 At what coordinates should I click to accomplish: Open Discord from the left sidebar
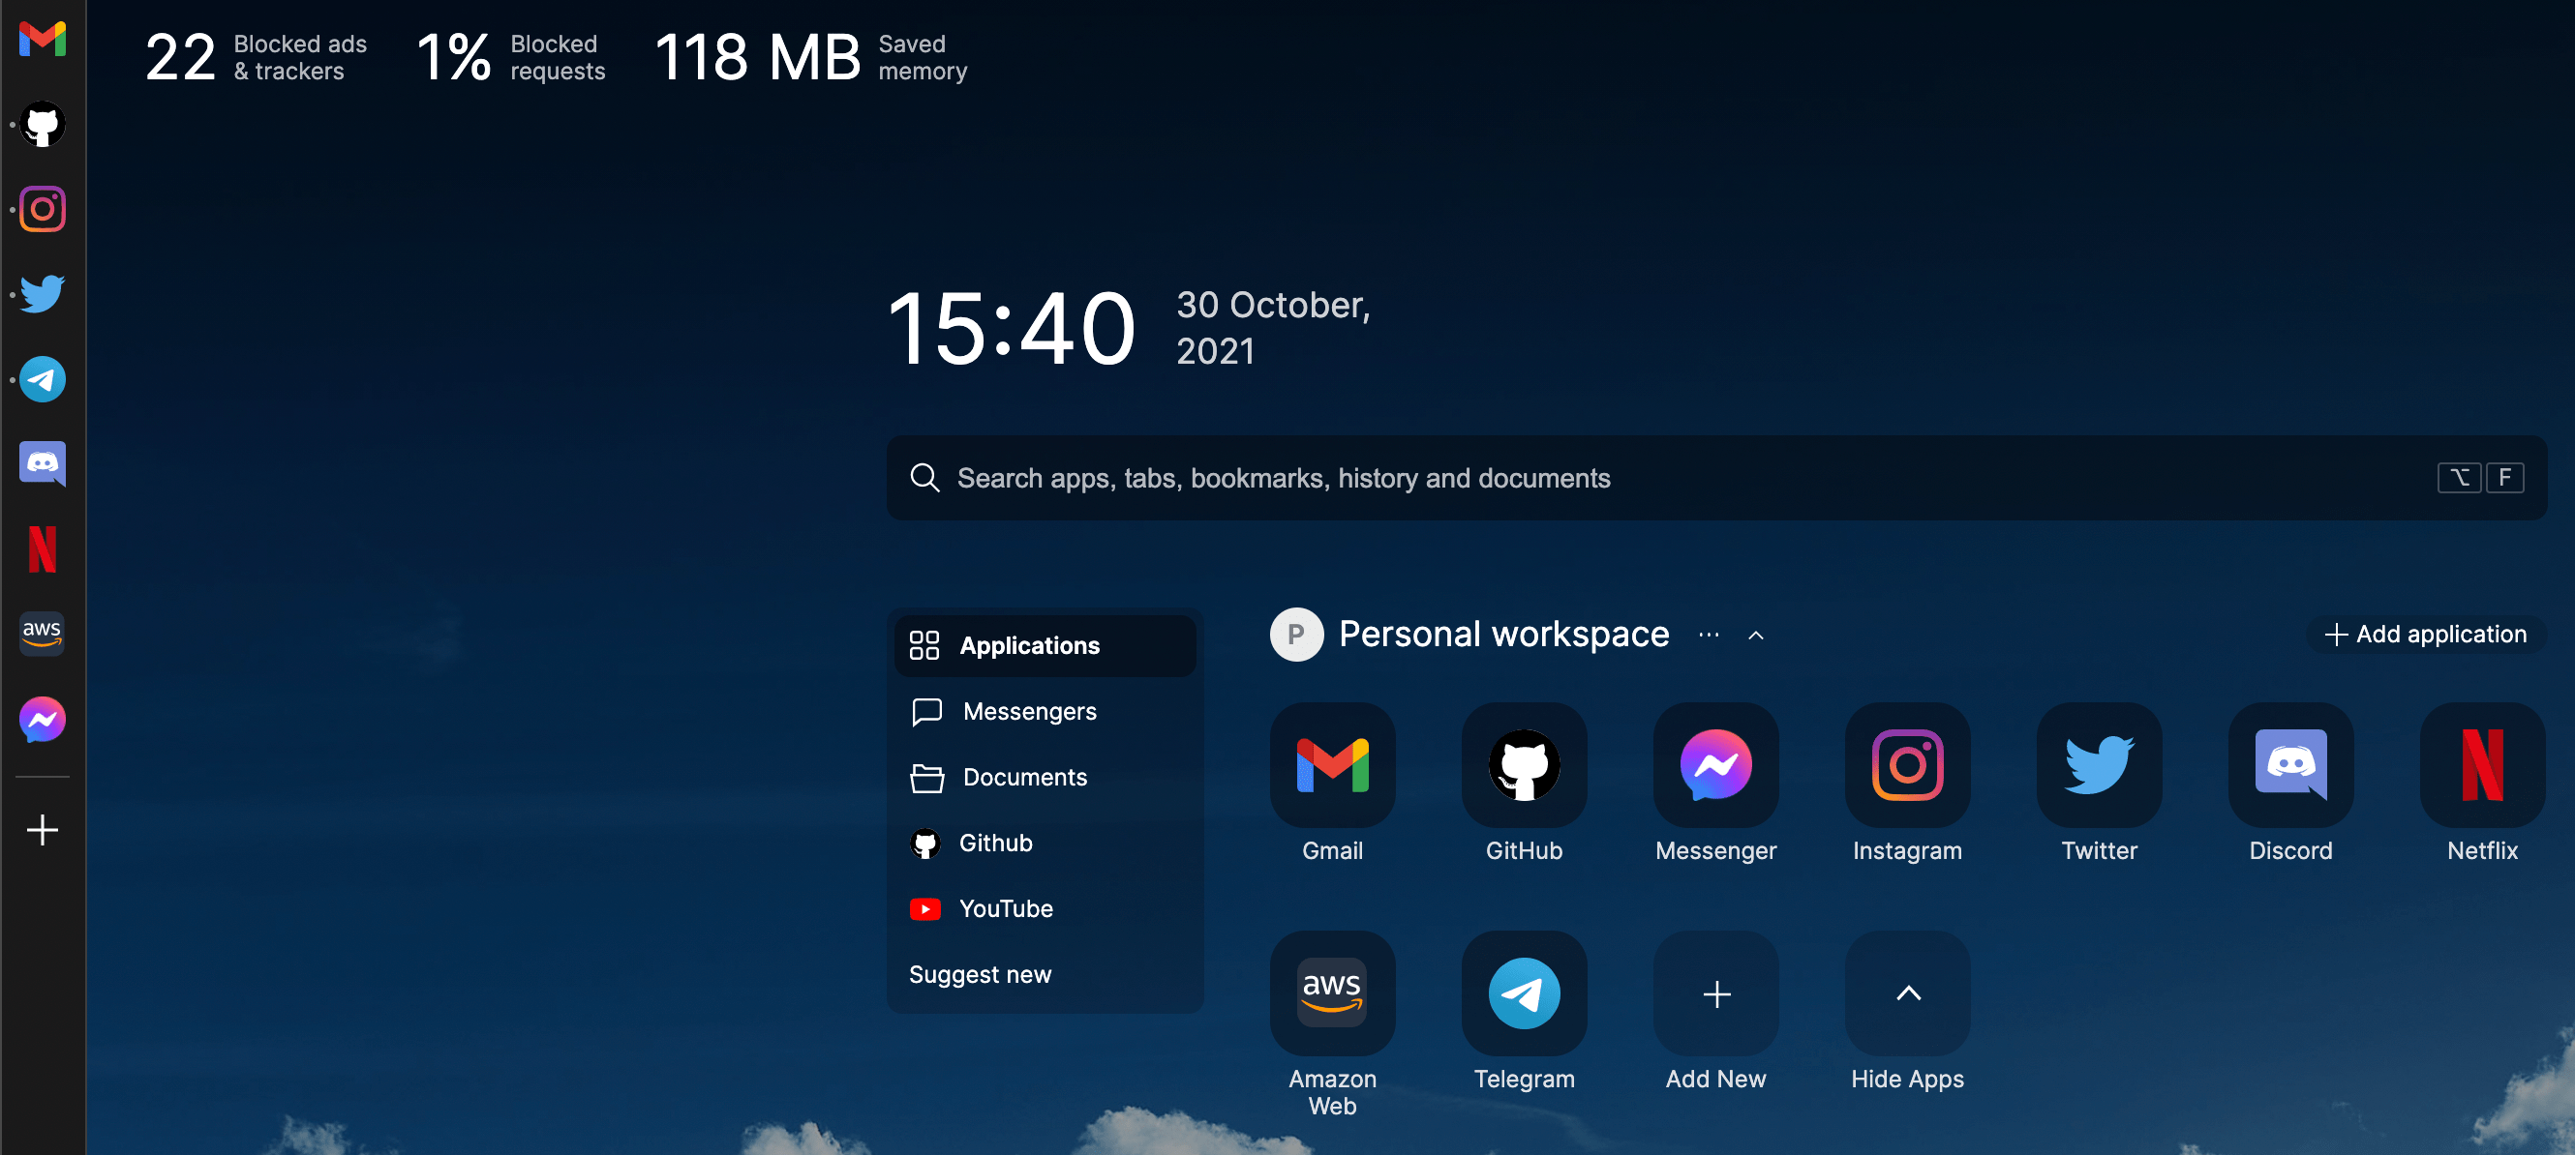pos(42,463)
